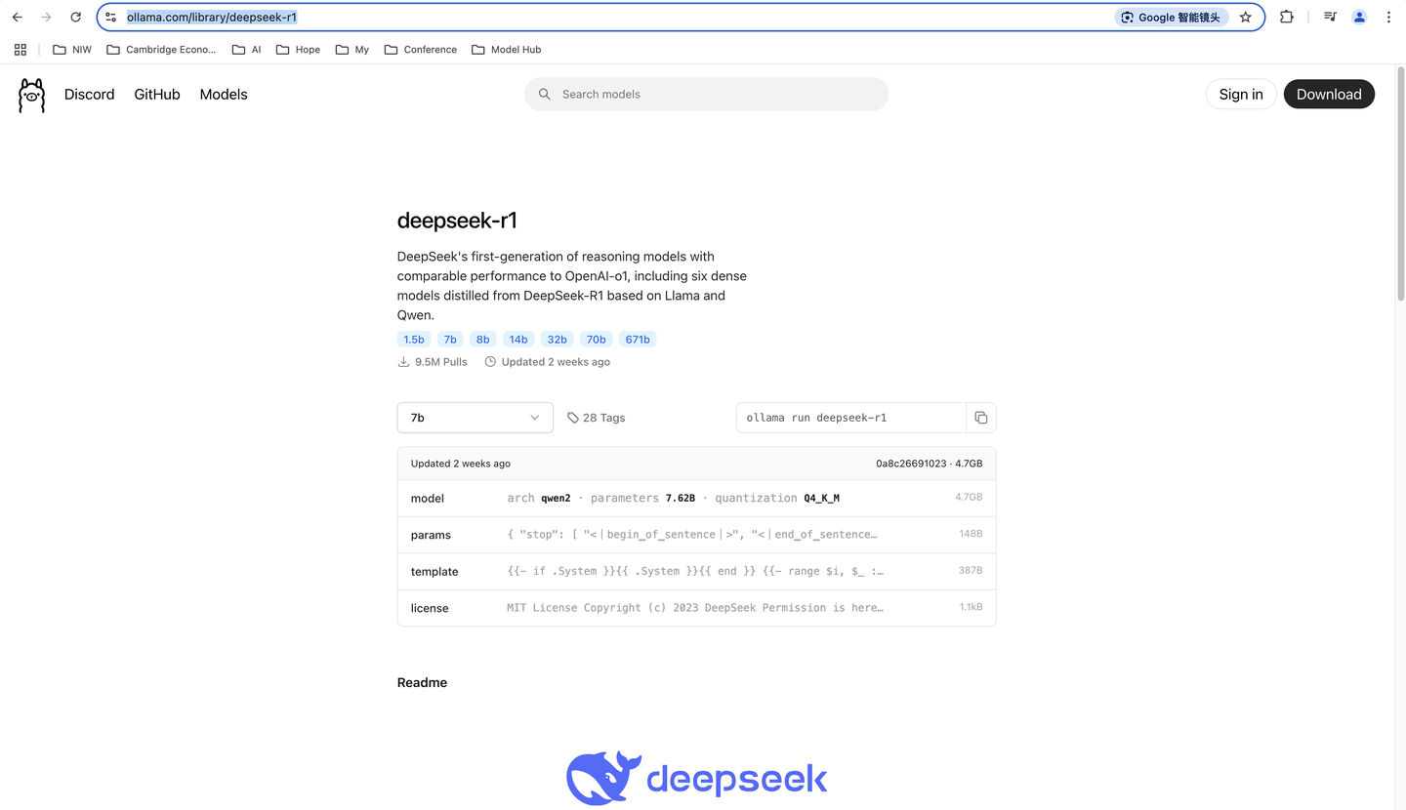The height and width of the screenshot is (810, 1406).
Task: Select the 70b size tag
Action: (x=596, y=340)
